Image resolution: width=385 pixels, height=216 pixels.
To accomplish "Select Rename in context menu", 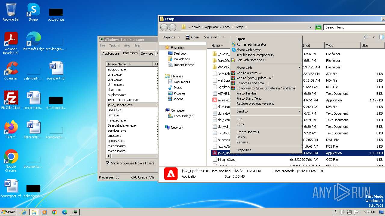I will coord(266,142).
